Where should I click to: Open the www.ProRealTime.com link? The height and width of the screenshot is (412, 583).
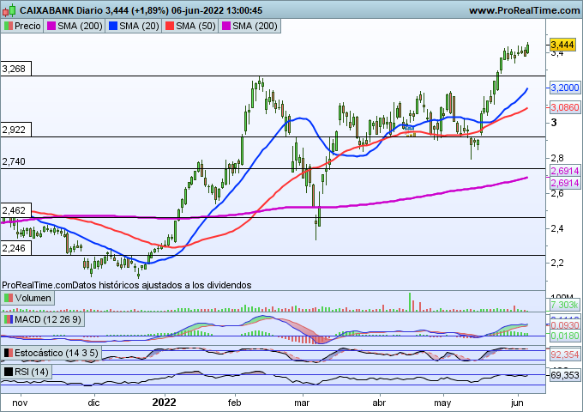point(524,10)
